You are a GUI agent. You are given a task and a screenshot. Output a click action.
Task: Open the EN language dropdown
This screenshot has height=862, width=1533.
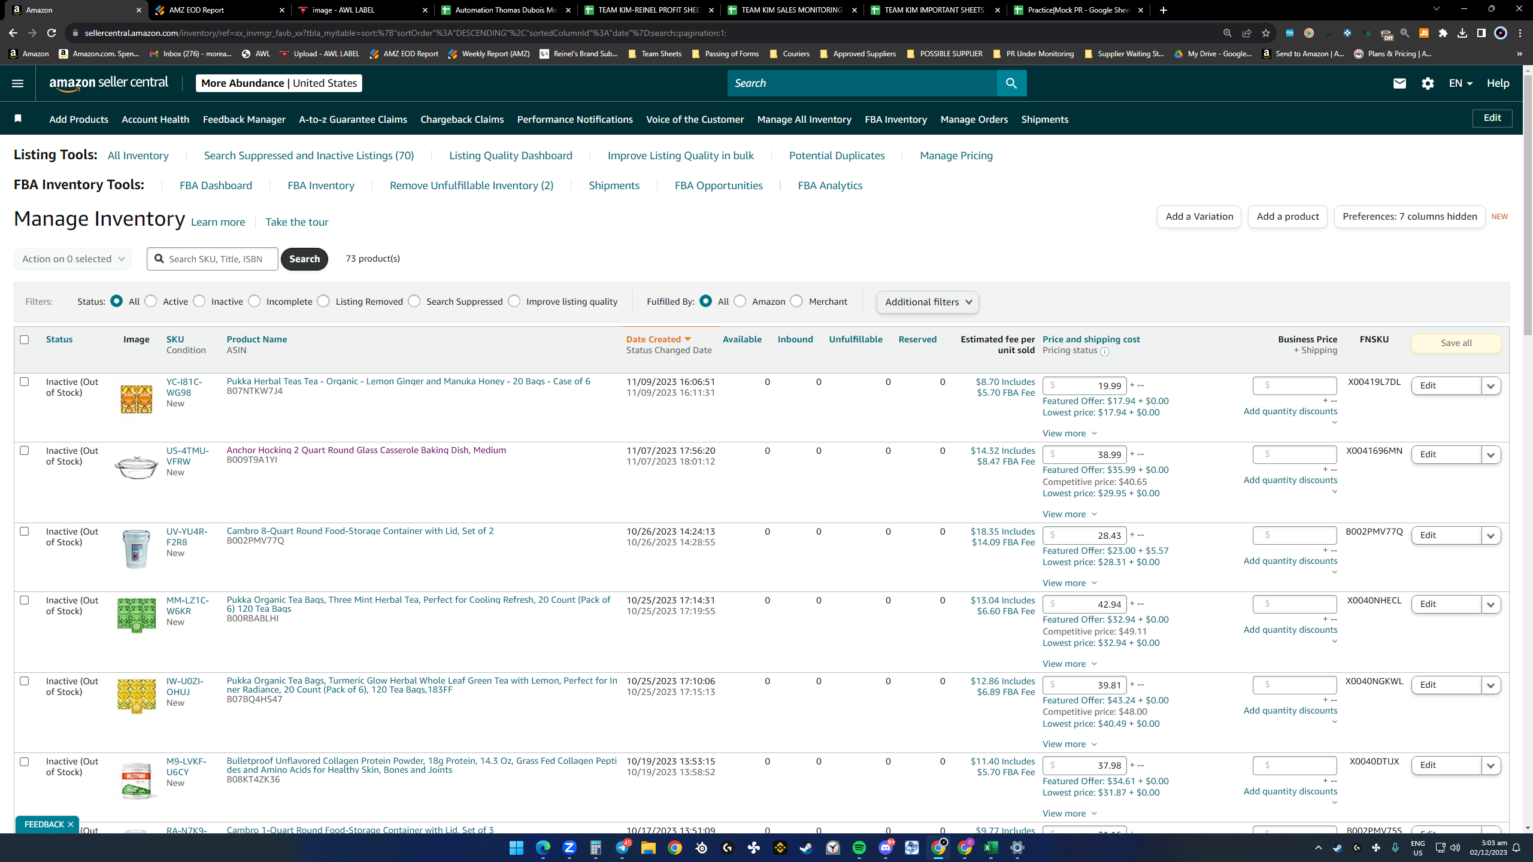[1460, 83]
